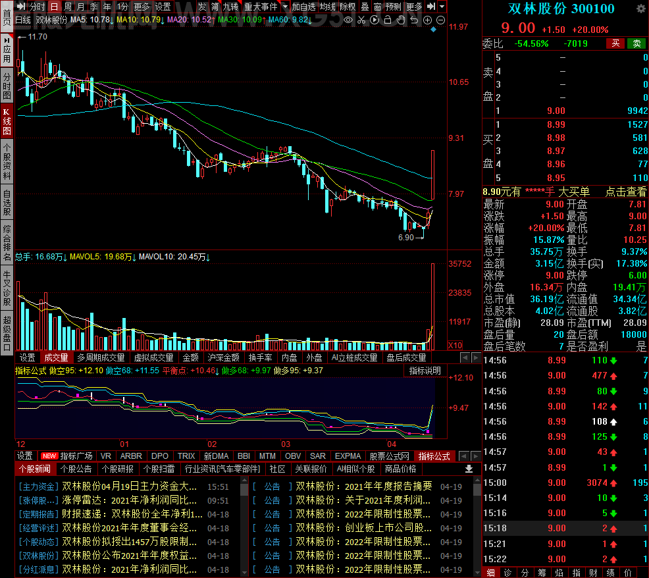Click the red 买 buy button
649x578 pixels.
615,43
